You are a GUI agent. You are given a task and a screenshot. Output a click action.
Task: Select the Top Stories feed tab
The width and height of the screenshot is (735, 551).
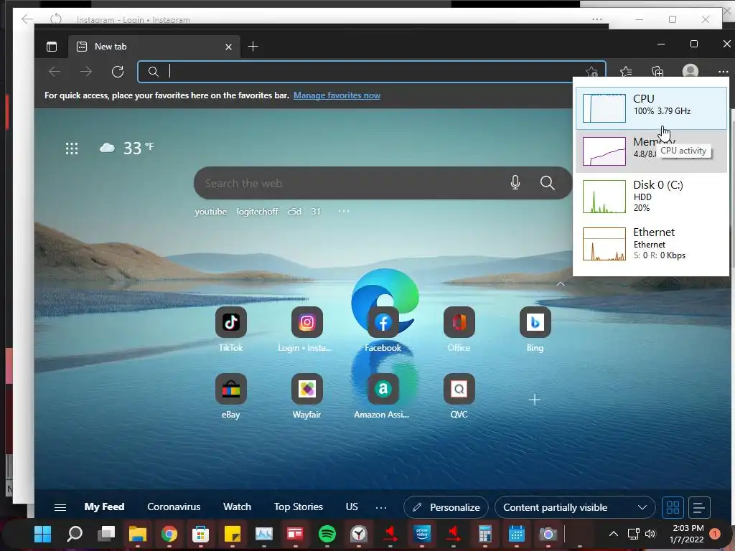click(298, 507)
